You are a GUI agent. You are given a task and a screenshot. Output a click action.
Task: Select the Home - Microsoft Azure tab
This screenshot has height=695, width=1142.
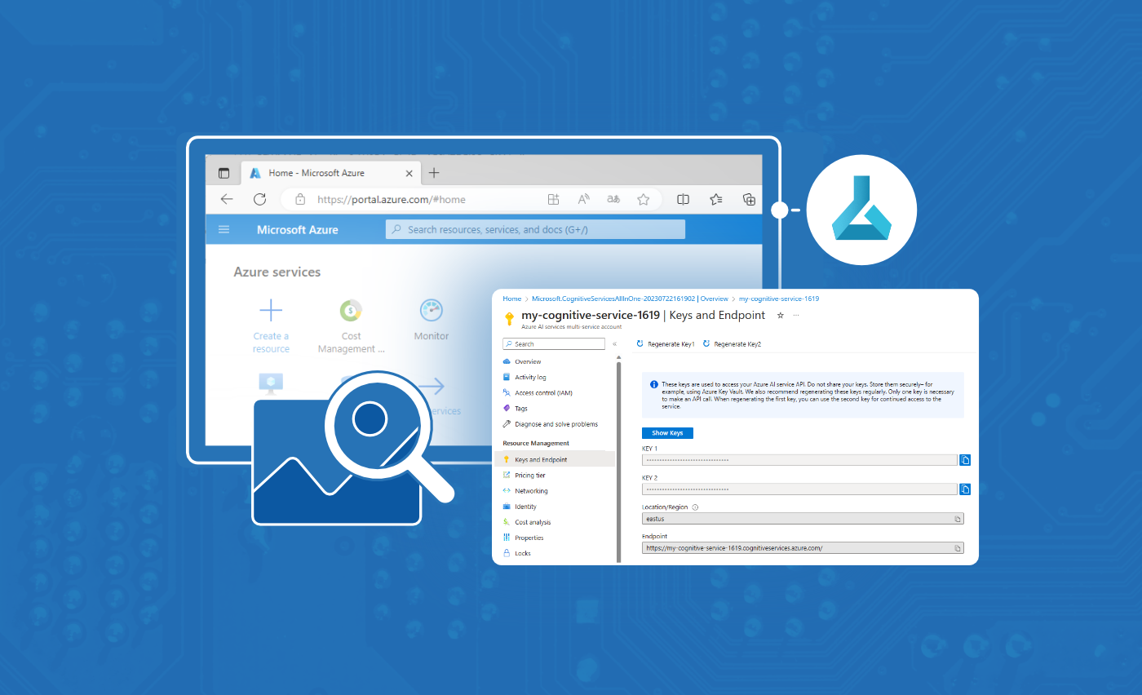330,173
